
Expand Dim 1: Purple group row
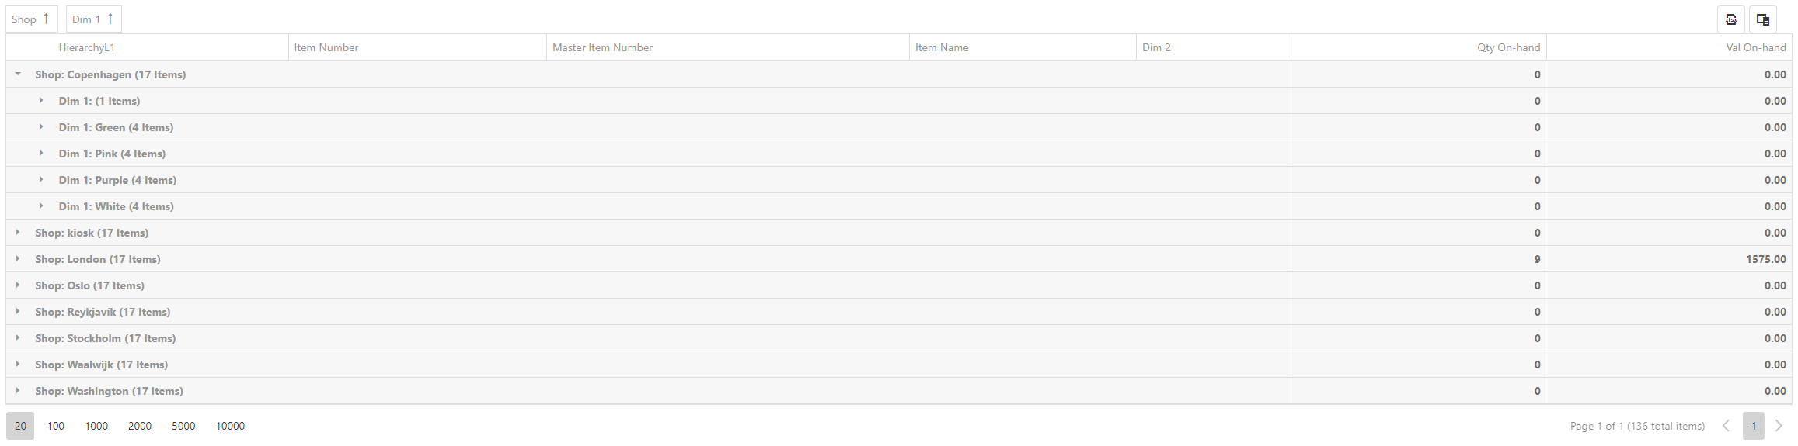41,180
